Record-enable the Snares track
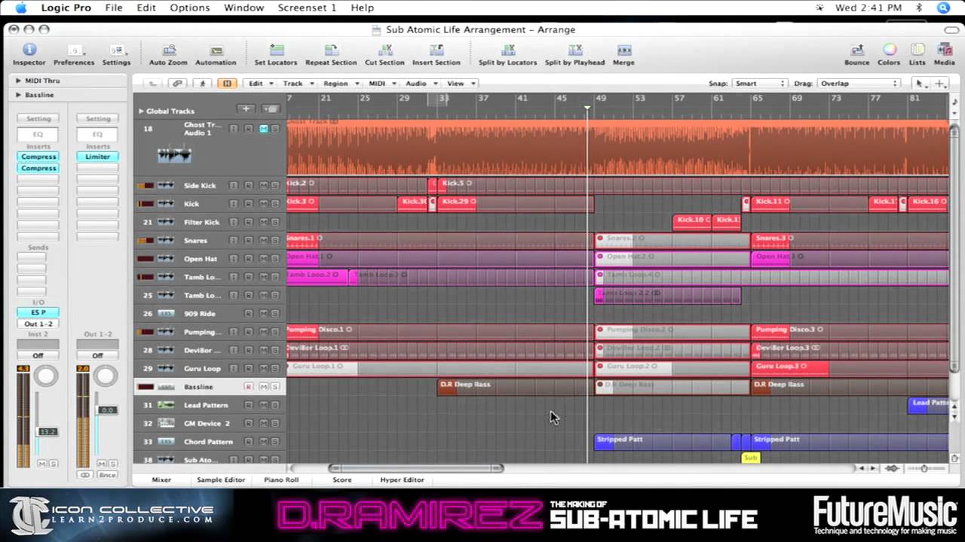Screen dimensions: 965x542 pyautogui.click(x=248, y=240)
